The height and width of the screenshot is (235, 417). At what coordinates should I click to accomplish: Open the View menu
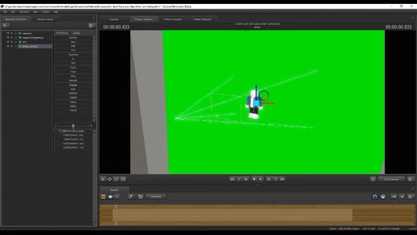tap(35, 12)
